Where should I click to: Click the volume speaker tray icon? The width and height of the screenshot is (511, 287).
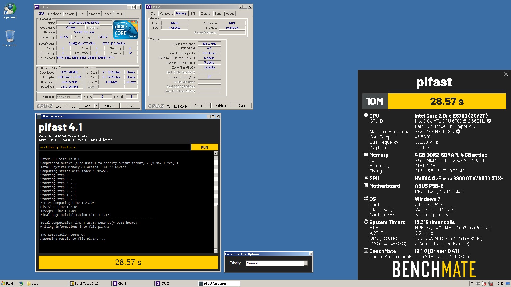click(x=478, y=284)
